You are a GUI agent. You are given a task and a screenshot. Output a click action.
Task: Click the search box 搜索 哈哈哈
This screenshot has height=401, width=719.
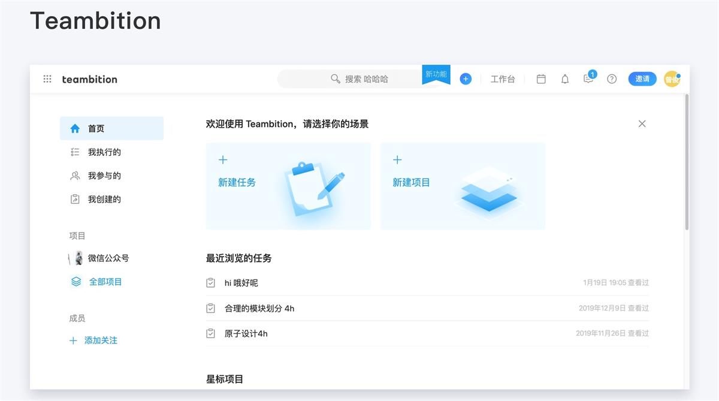[359, 79]
